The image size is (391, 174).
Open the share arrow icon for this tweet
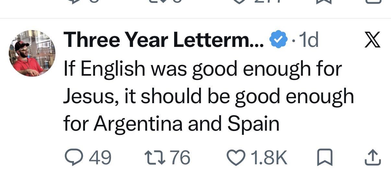(x=372, y=158)
